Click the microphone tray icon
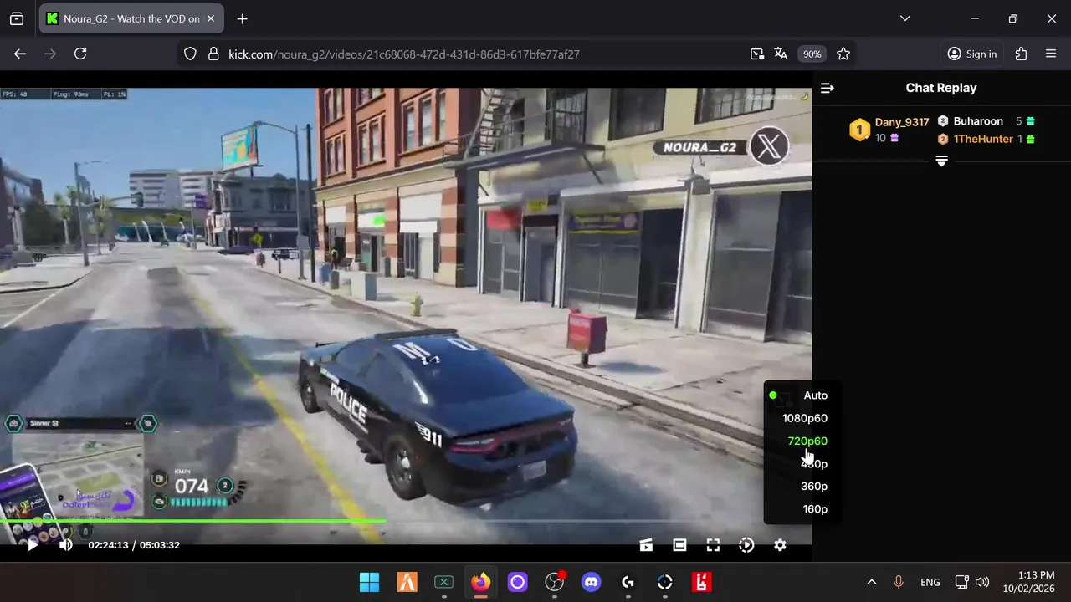Viewport: 1071px width, 602px height. coord(899,582)
